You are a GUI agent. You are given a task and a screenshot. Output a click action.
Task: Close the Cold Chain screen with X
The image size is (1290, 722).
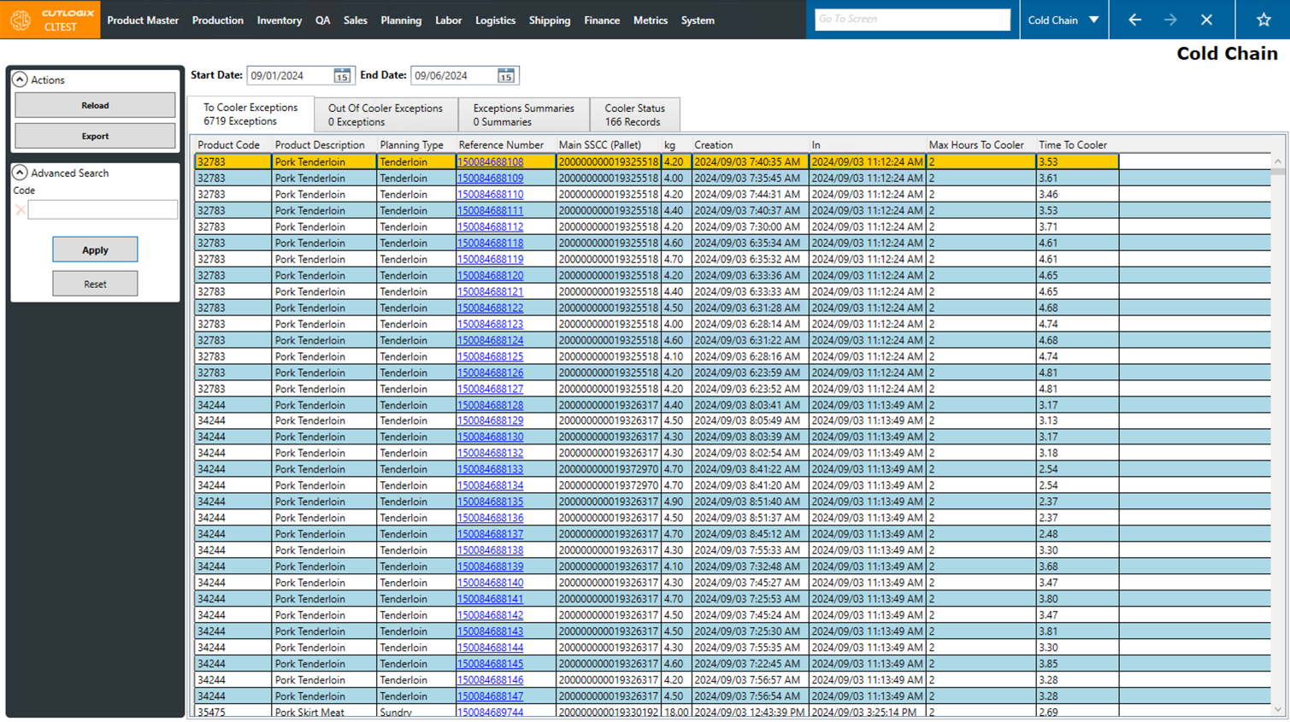(1206, 20)
